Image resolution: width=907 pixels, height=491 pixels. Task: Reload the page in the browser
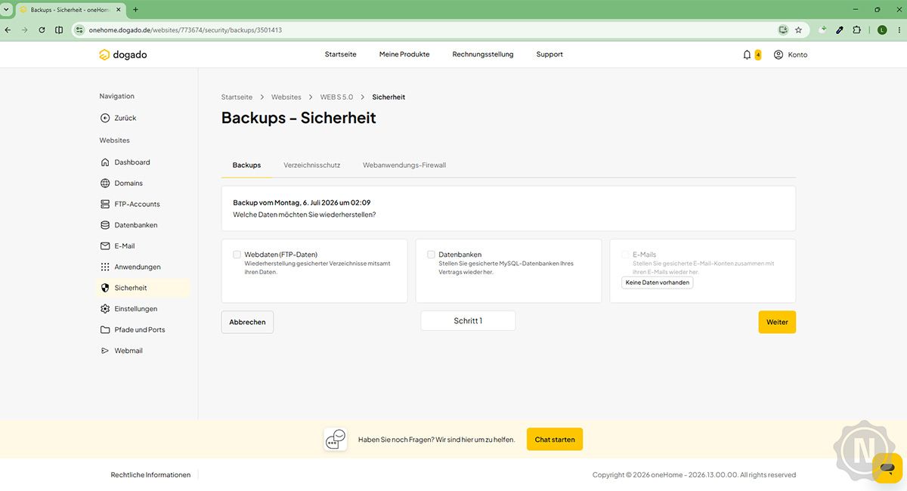[42, 29]
